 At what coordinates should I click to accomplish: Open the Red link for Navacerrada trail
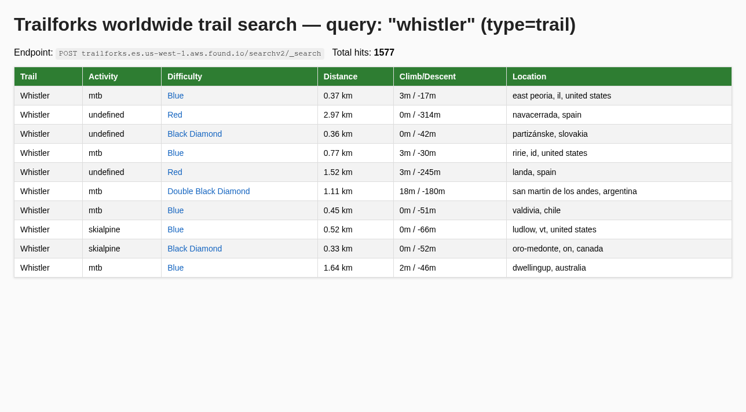175,115
